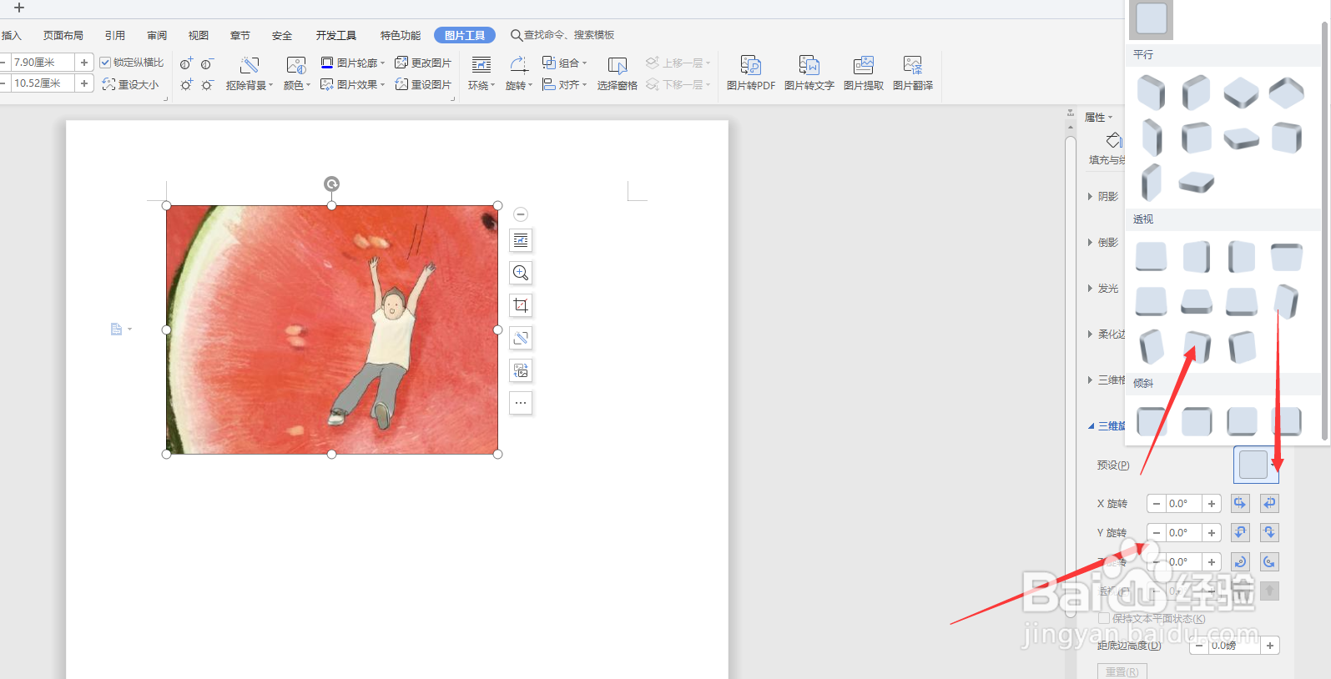
Task: Click 重设大小 to reset size
Action: coord(130,84)
